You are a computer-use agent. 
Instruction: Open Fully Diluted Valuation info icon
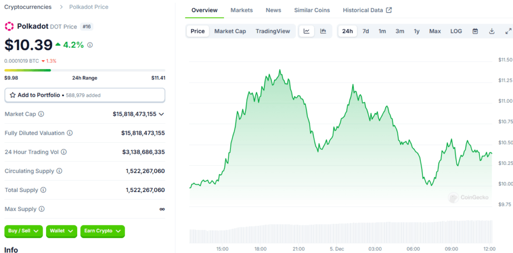coord(70,133)
